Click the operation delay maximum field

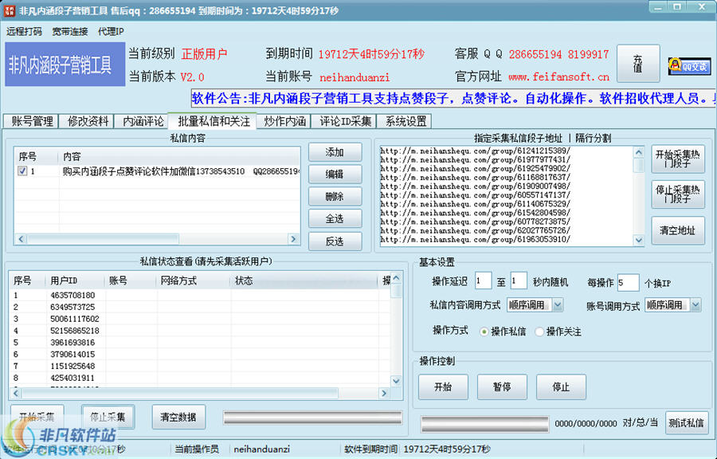coord(518,281)
